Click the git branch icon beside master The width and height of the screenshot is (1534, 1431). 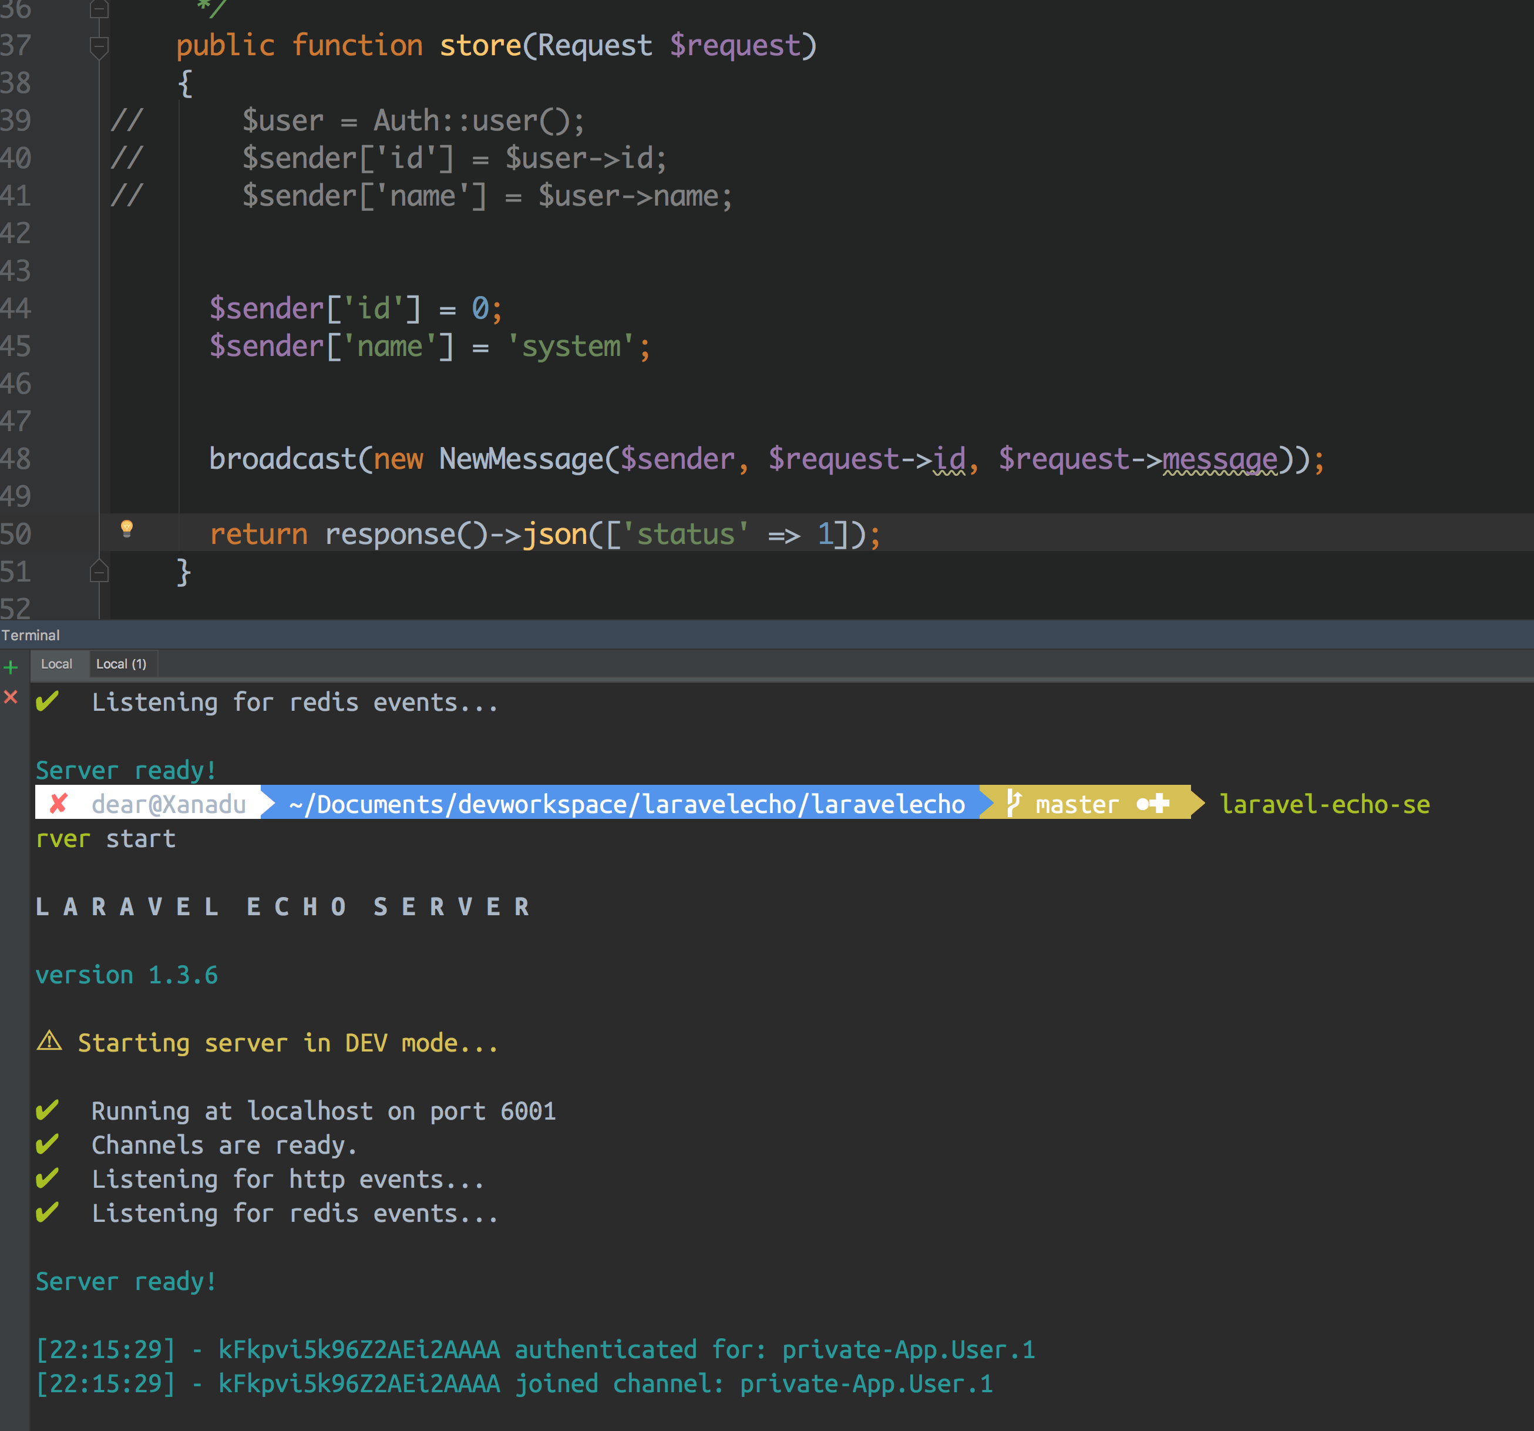(x=1013, y=804)
